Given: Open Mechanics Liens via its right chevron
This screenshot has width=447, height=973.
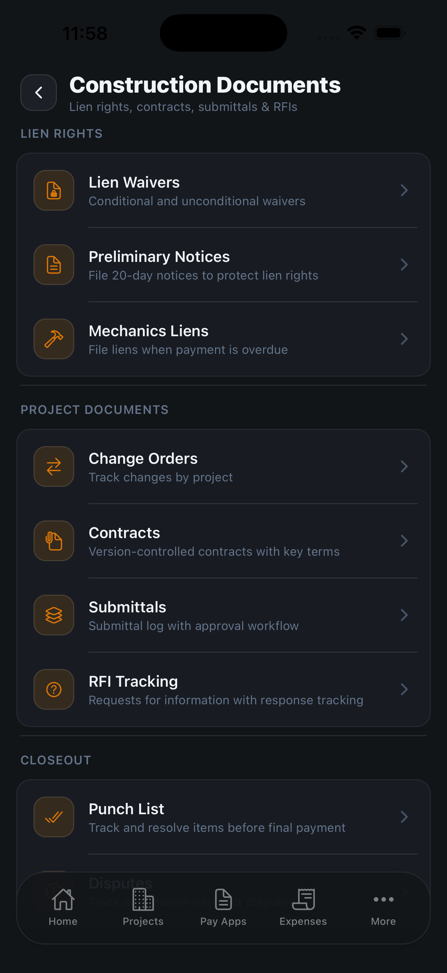Looking at the screenshot, I should click(404, 339).
